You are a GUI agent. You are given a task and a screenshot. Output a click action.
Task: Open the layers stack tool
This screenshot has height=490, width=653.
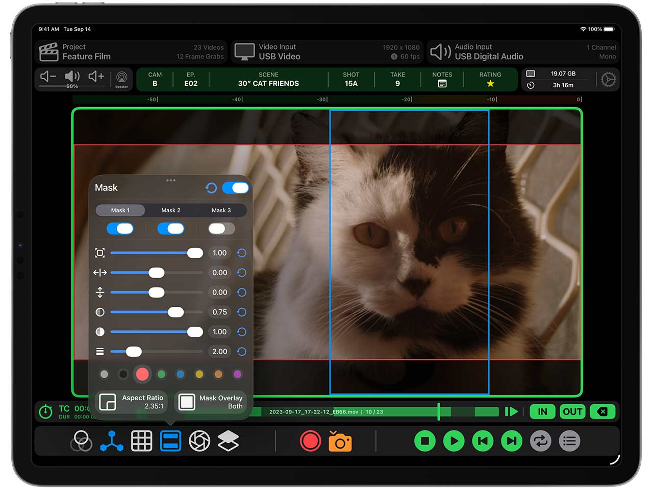(228, 442)
